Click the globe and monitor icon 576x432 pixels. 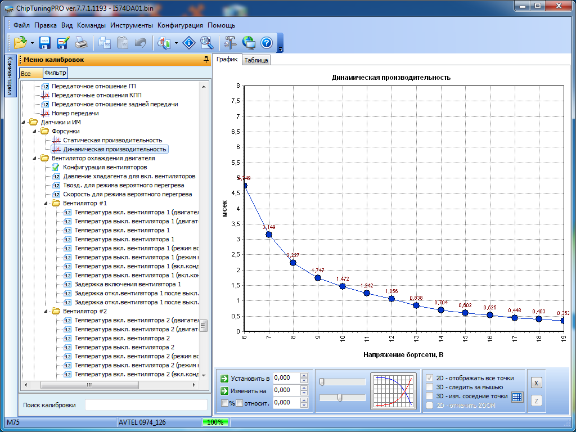tap(249, 42)
